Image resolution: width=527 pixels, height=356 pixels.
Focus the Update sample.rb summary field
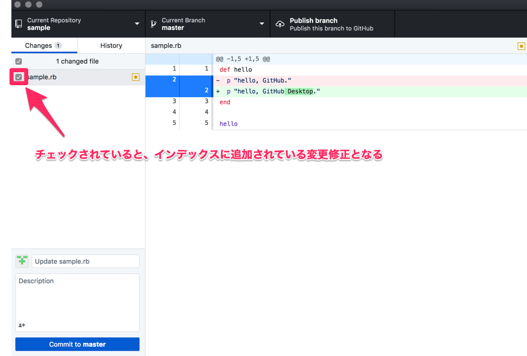(x=85, y=261)
